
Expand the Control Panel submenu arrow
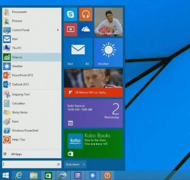pos(58,30)
